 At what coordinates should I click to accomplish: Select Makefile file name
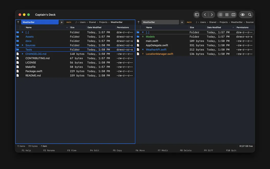coord(30,67)
